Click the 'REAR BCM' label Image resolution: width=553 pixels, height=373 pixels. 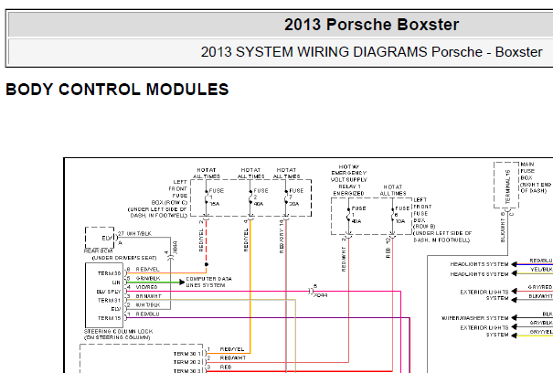99,250
